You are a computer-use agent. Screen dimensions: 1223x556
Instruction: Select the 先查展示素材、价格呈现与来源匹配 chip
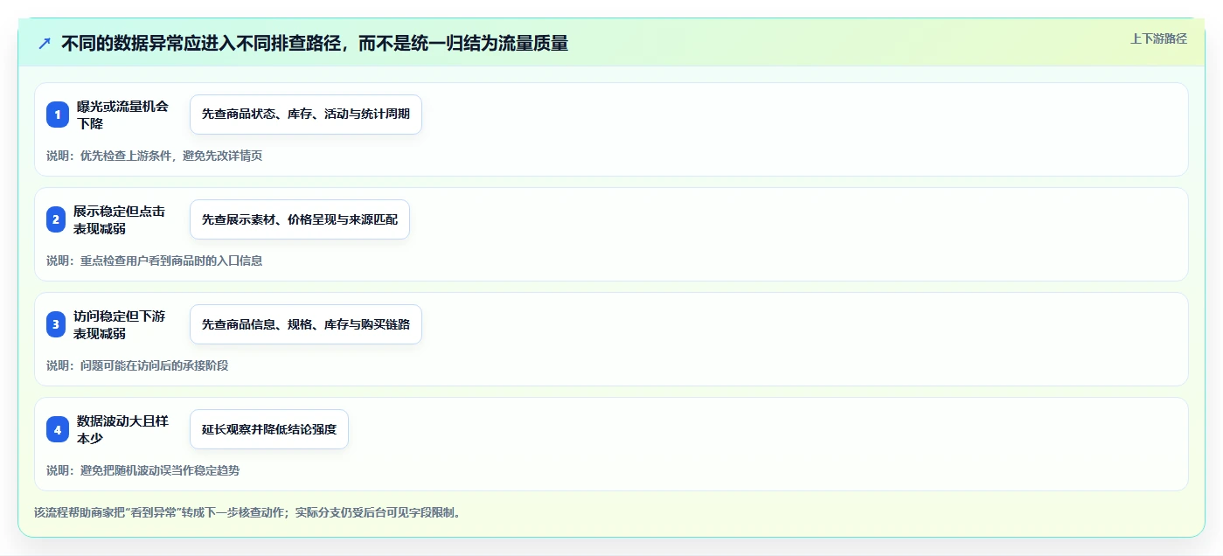(300, 219)
